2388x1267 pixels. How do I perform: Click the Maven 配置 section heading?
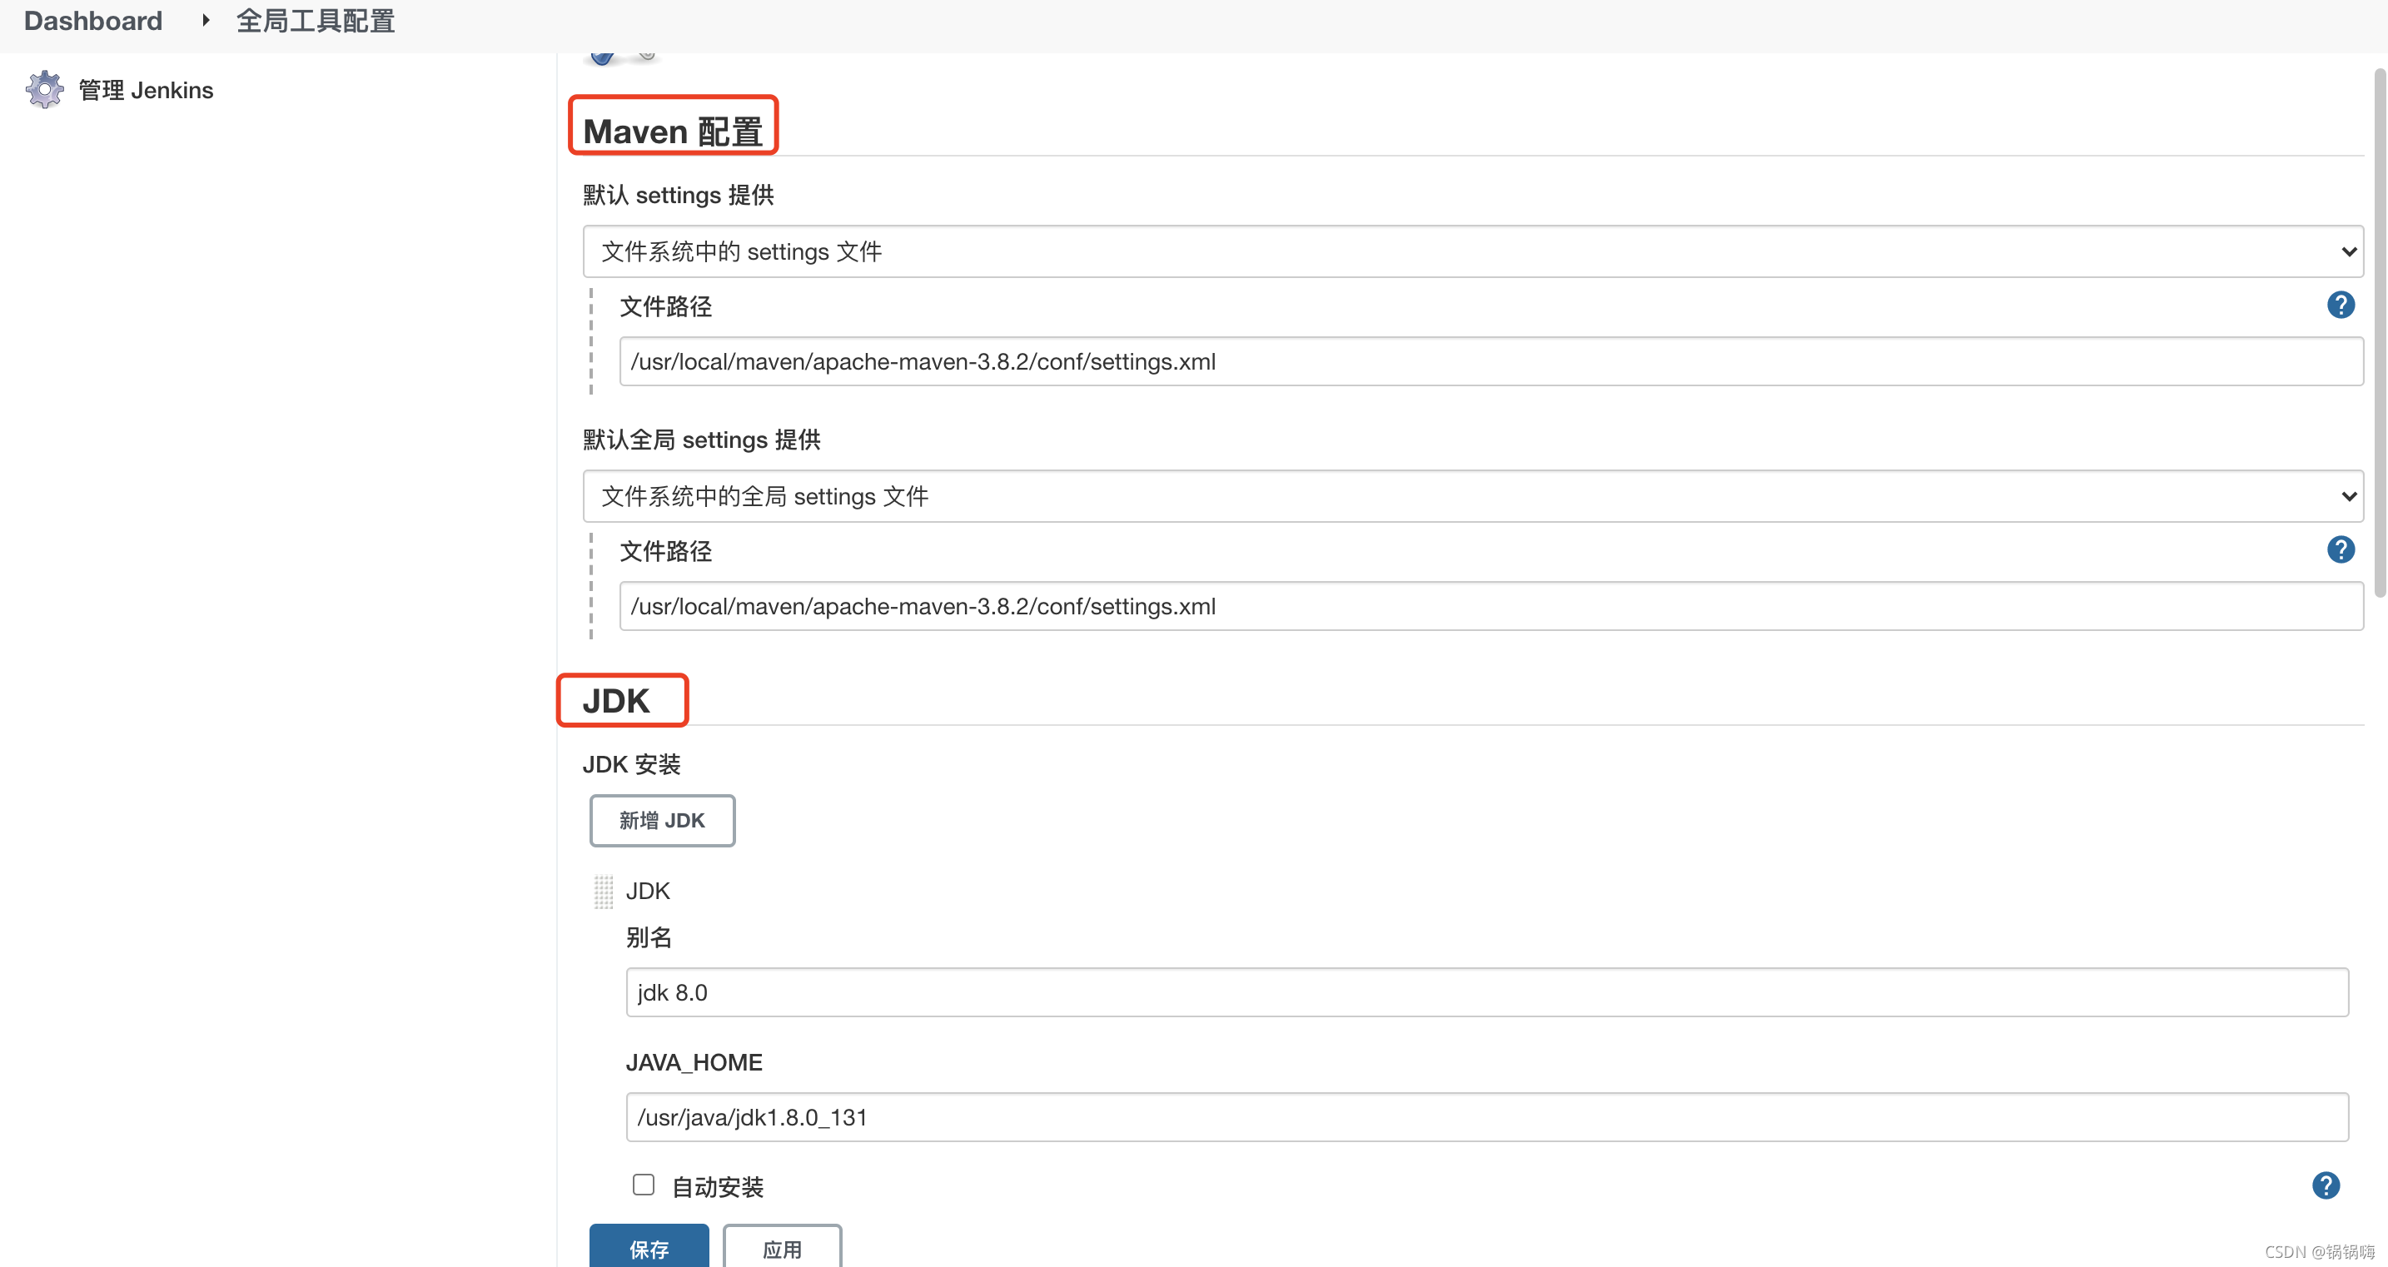673,131
